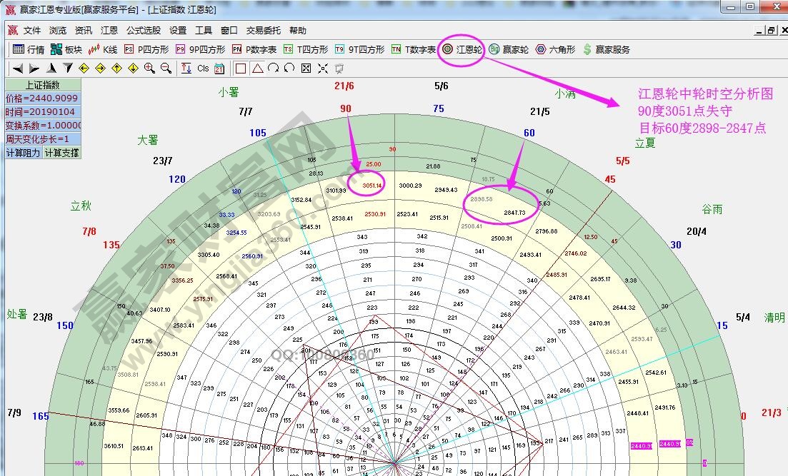Viewport: 788px width, 476px height.
Task: Open the 交易委托 menu
Action: [264, 31]
